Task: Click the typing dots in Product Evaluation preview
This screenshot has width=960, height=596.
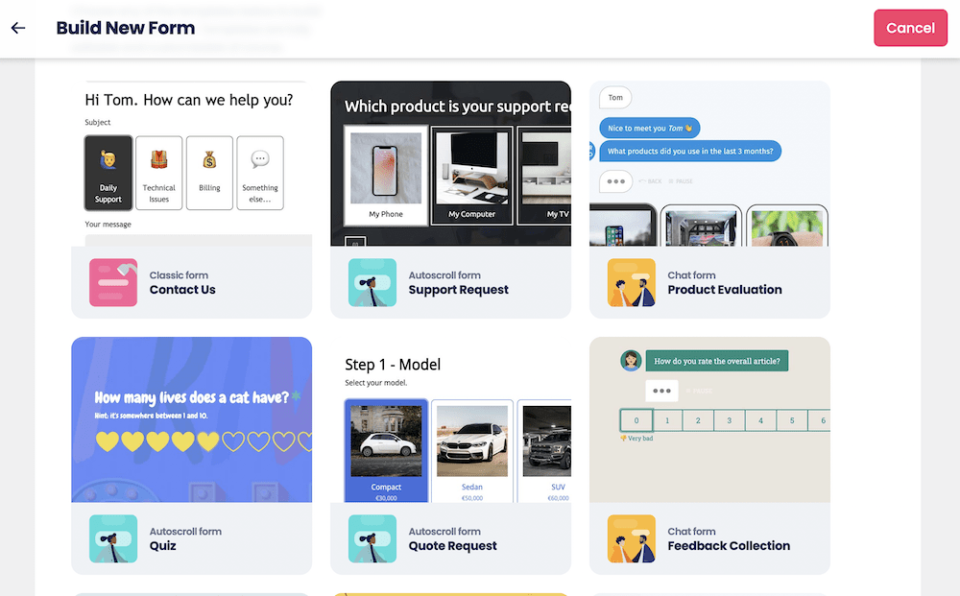Action: (616, 181)
